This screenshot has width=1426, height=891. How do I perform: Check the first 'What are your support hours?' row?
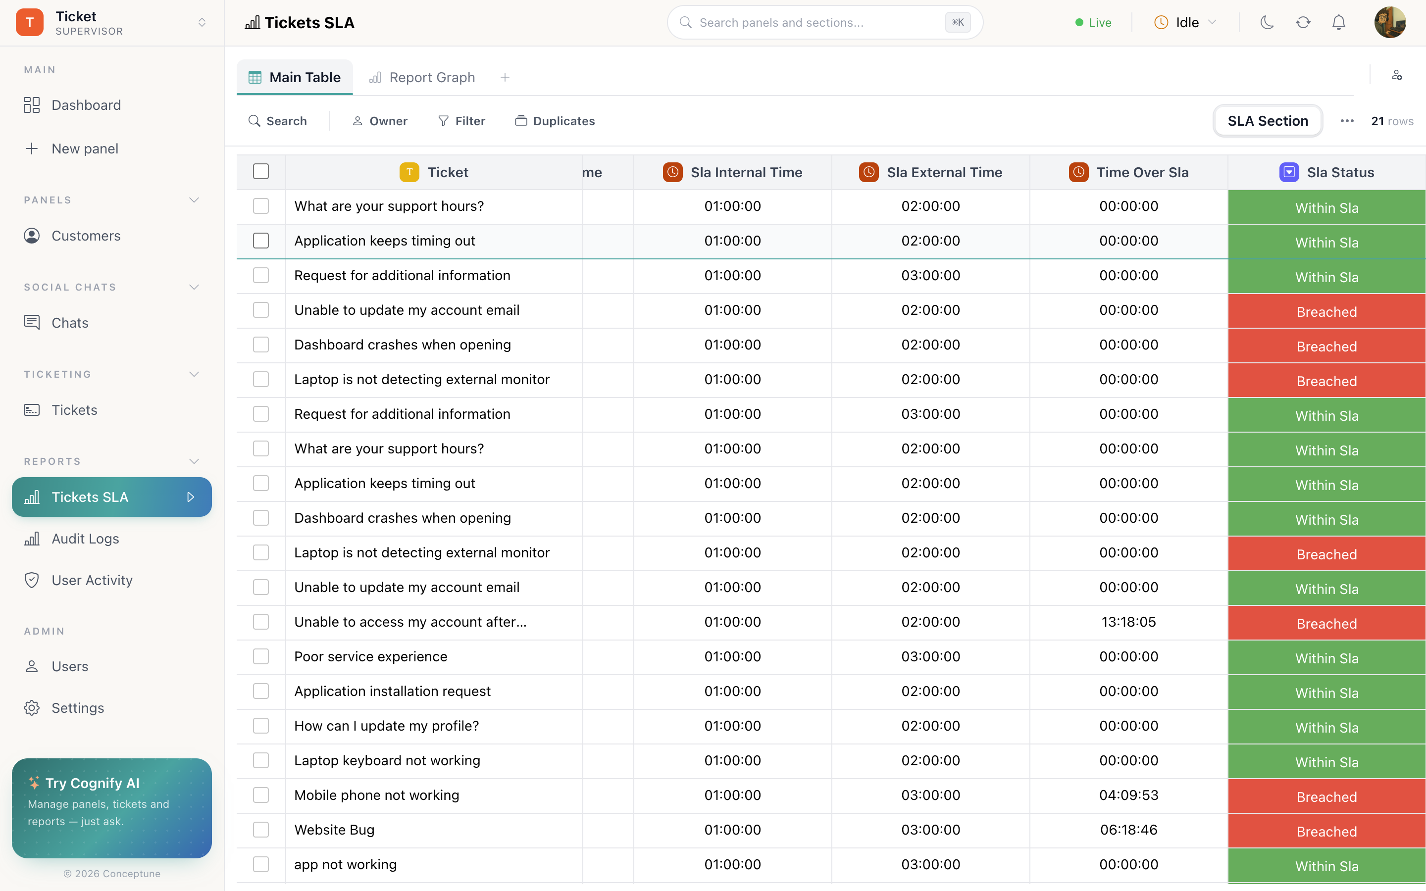(x=261, y=206)
